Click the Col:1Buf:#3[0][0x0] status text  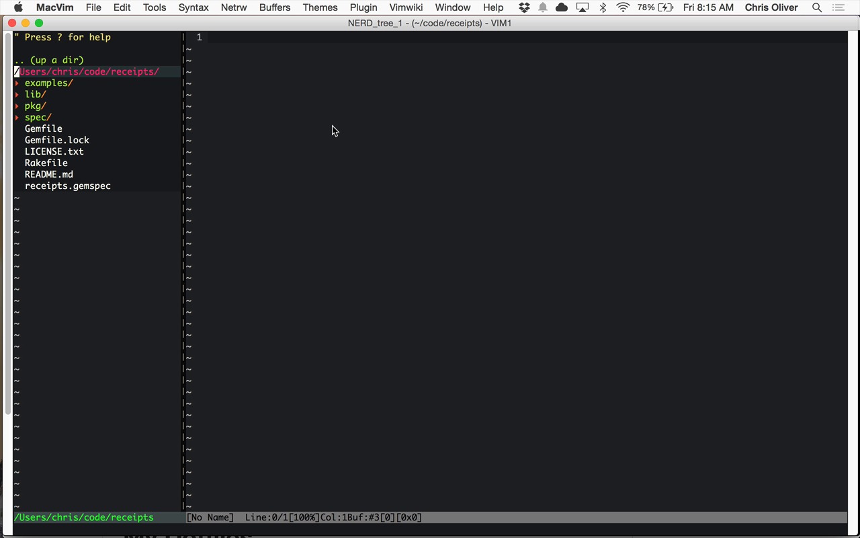point(371,518)
